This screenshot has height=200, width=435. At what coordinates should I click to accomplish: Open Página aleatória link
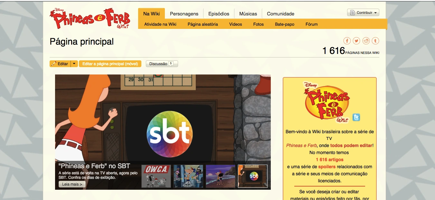click(x=203, y=24)
